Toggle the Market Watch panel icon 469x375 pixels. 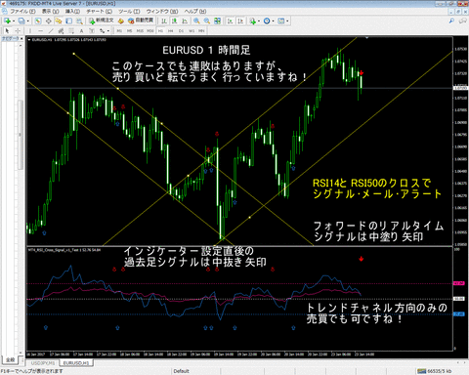click(x=38, y=21)
